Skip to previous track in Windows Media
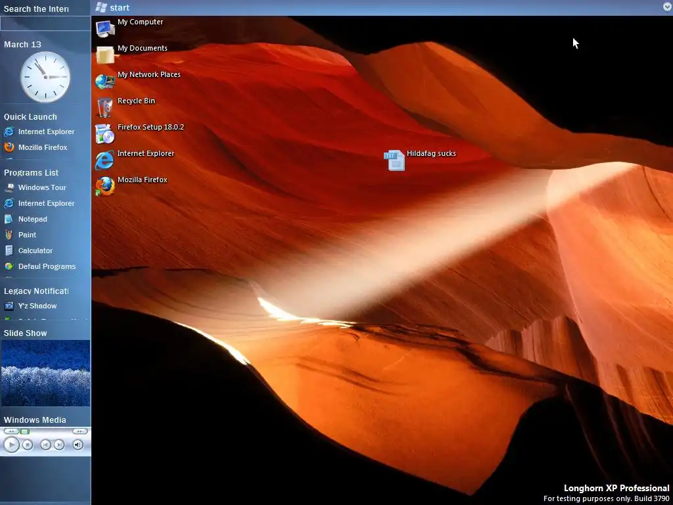Image resolution: width=673 pixels, height=505 pixels. coord(45,445)
